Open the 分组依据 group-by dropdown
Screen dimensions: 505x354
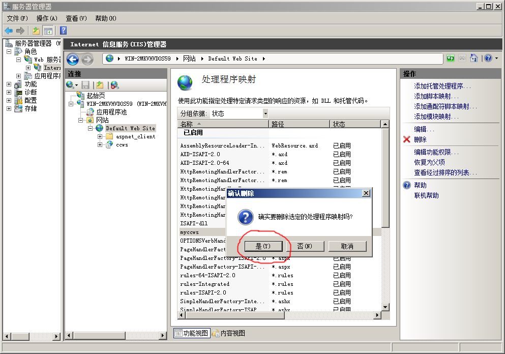pyautogui.click(x=265, y=113)
